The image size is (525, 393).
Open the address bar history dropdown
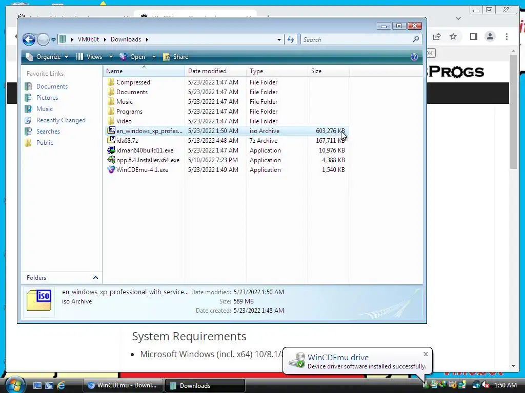point(279,40)
